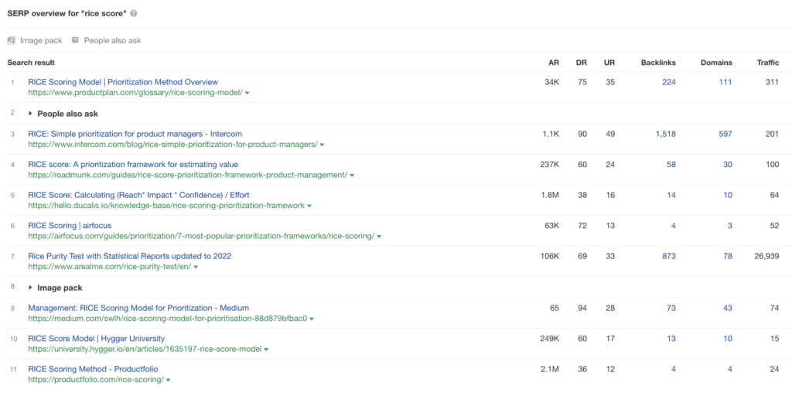Click the airfocus.com guides URL
Viewport: 792px width, 396px height.
[x=201, y=237]
